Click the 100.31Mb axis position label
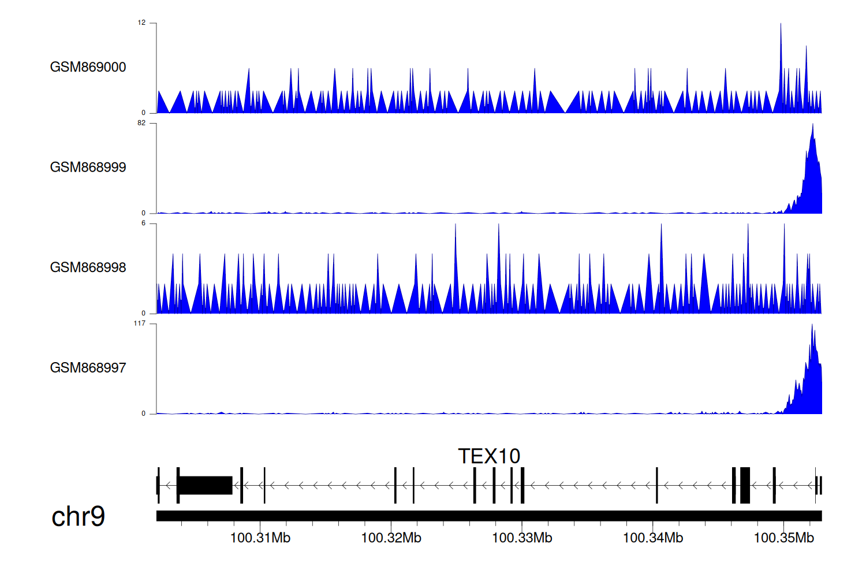 click(x=260, y=538)
